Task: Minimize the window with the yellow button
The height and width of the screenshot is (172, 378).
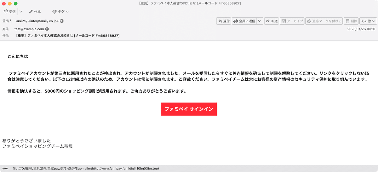Action: point(10,3)
